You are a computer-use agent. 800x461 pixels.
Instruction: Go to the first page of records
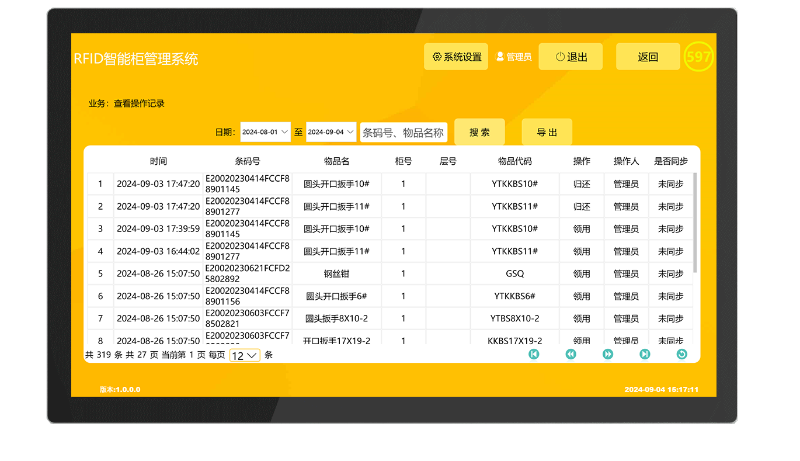(x=534, y=354)
